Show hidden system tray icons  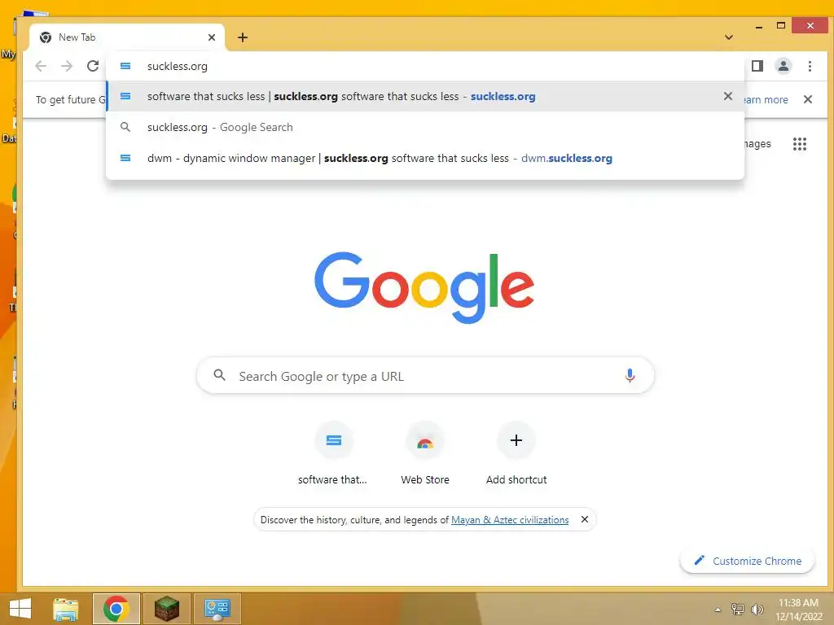point(718,610)
